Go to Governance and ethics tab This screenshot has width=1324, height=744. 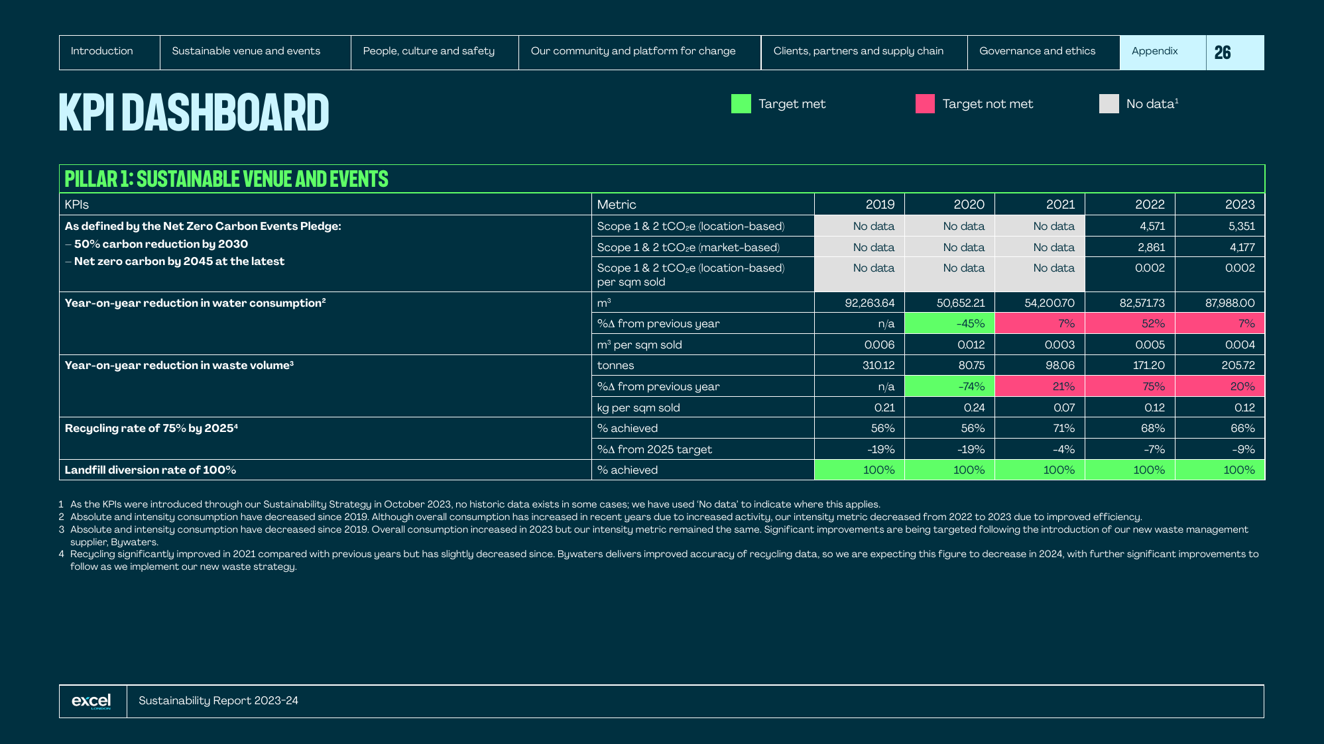click(x=1044, y=52)
